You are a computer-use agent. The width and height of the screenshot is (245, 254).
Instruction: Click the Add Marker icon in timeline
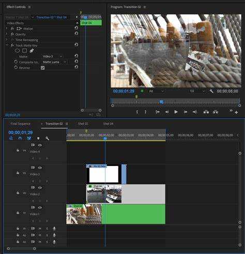(38, 138)
